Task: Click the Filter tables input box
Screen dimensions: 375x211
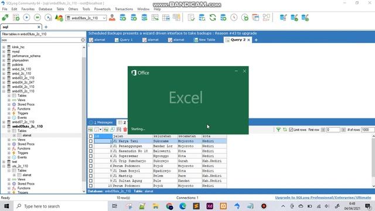Action: 41,40
